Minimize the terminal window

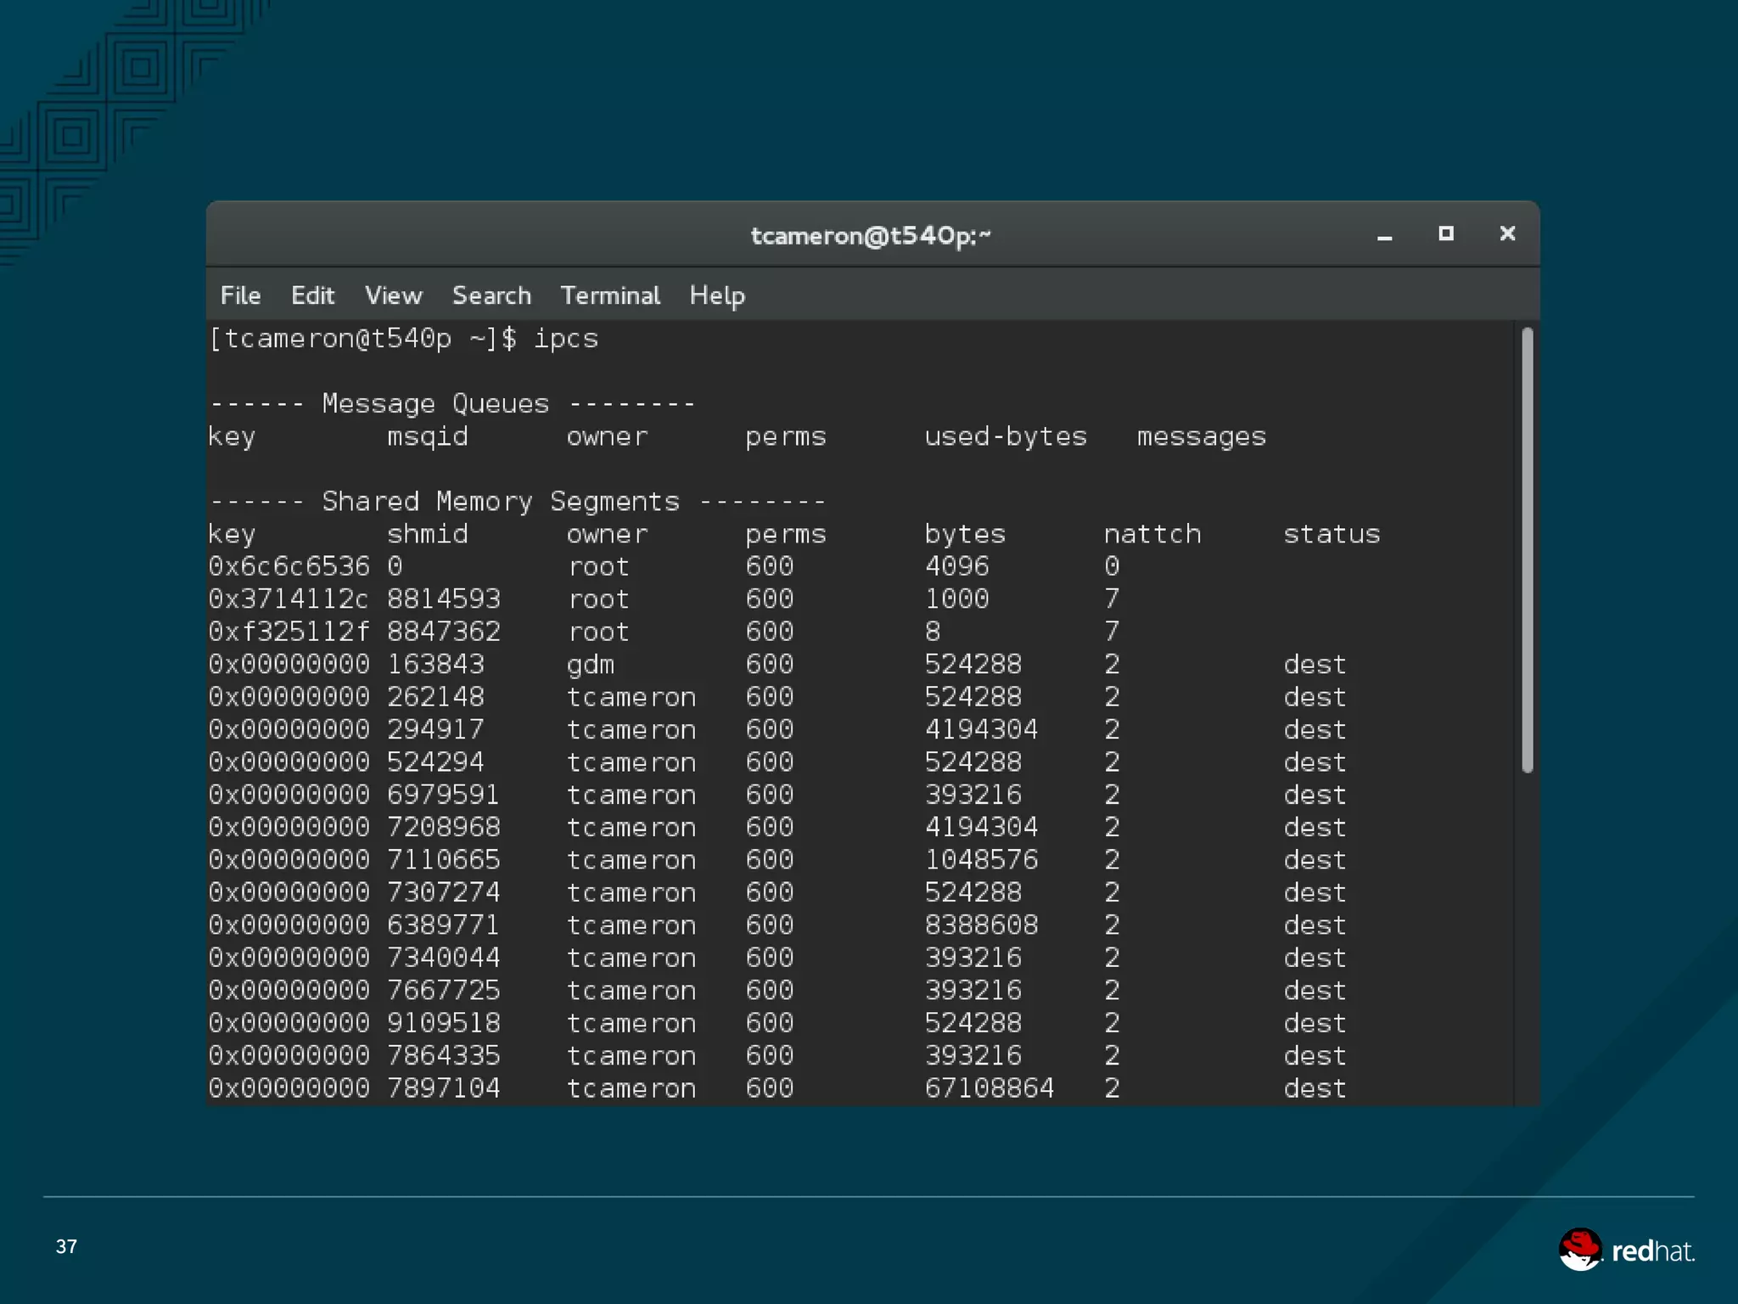click(x=1384, y=235)
